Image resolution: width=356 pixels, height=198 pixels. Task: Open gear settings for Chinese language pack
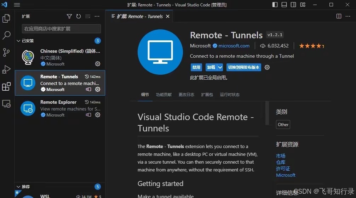click(x=98, y=64)
